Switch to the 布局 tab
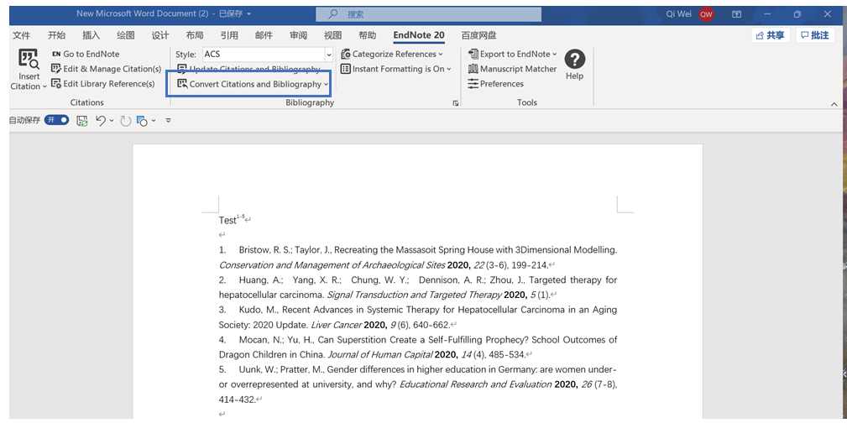This screenshot has width=847, height=439. (x=195, y=35)
